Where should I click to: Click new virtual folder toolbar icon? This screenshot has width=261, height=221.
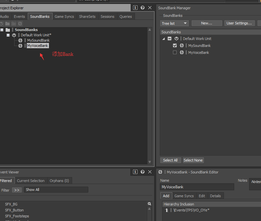(14, 23)
